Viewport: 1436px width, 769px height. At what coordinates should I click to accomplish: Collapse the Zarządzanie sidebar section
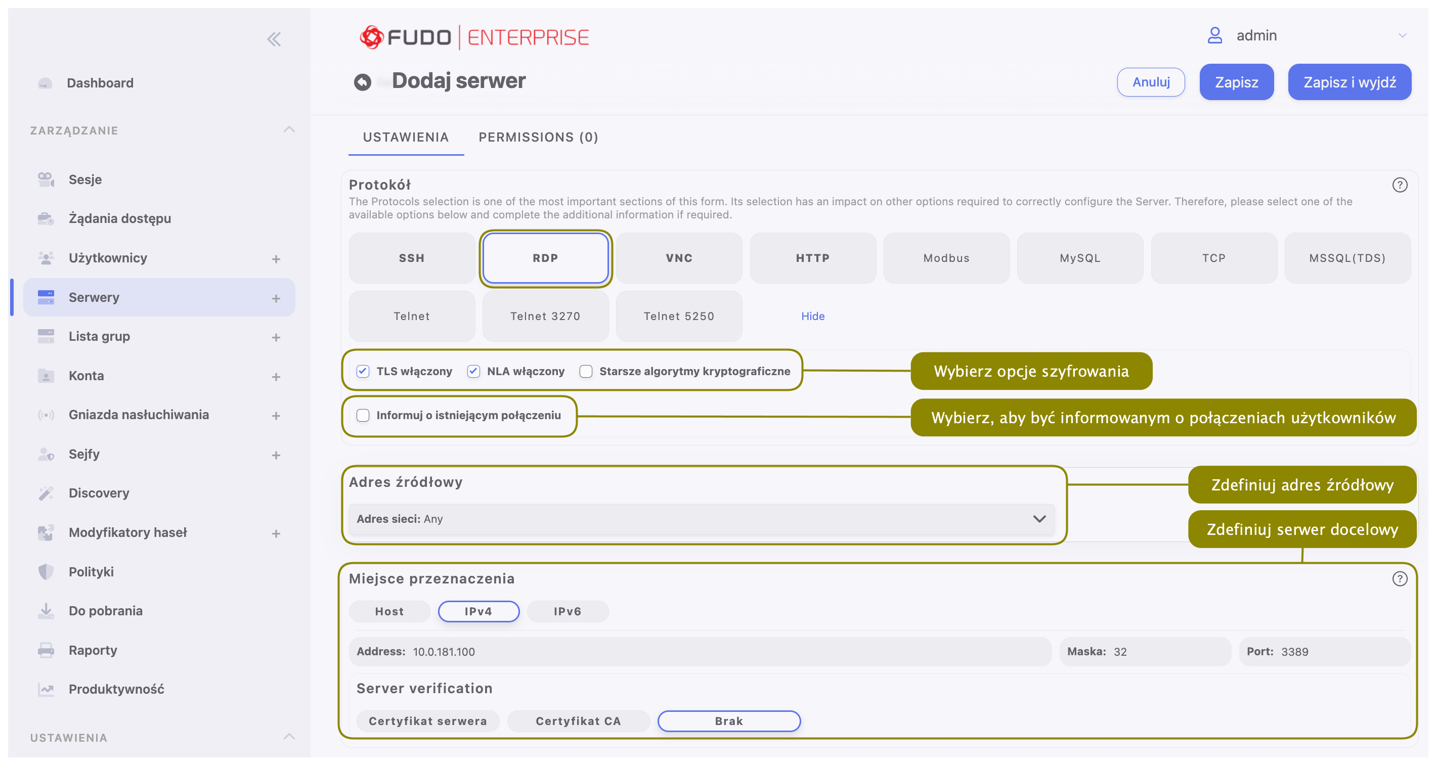pyautogui.click(x=289, y=130)
